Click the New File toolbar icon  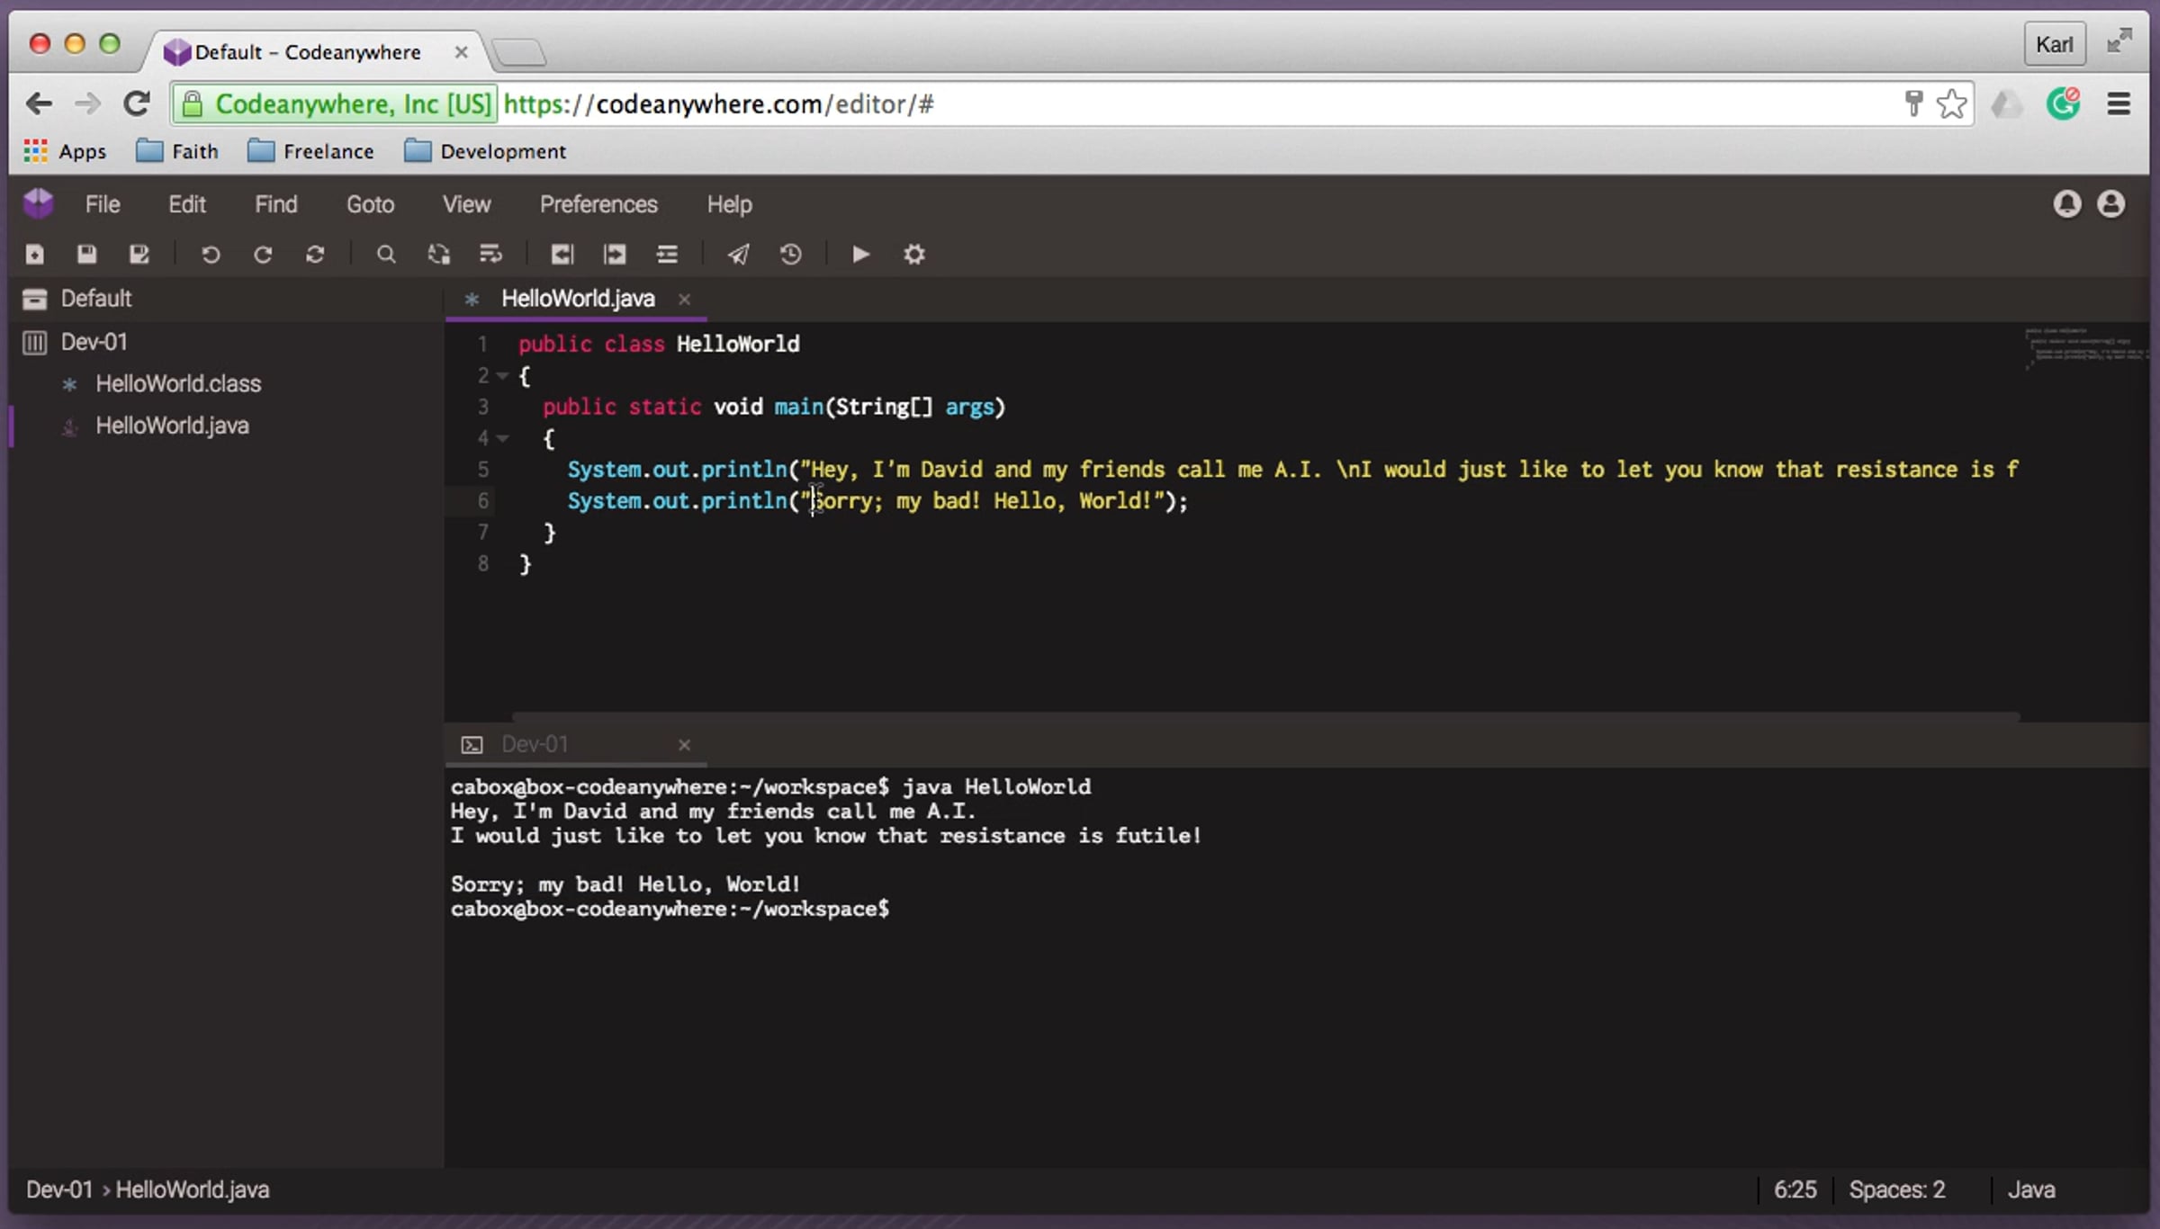tap(34, 255)
